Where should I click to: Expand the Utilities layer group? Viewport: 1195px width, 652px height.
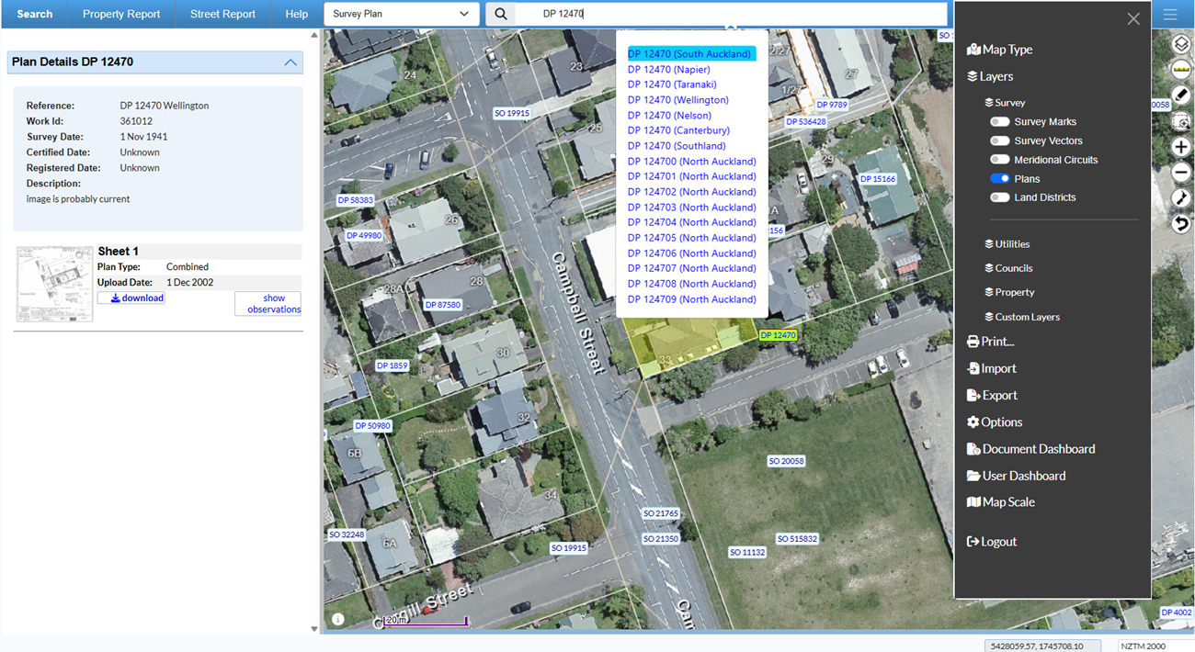click(1007, 244)
